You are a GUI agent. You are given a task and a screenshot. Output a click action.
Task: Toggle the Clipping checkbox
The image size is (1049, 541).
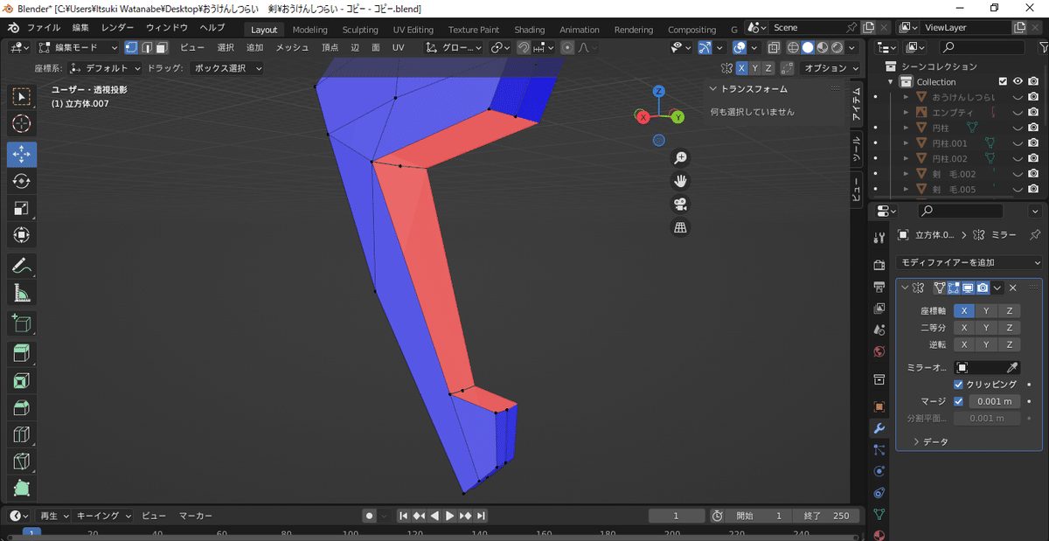pyautogui.click(x=959, y=385)
